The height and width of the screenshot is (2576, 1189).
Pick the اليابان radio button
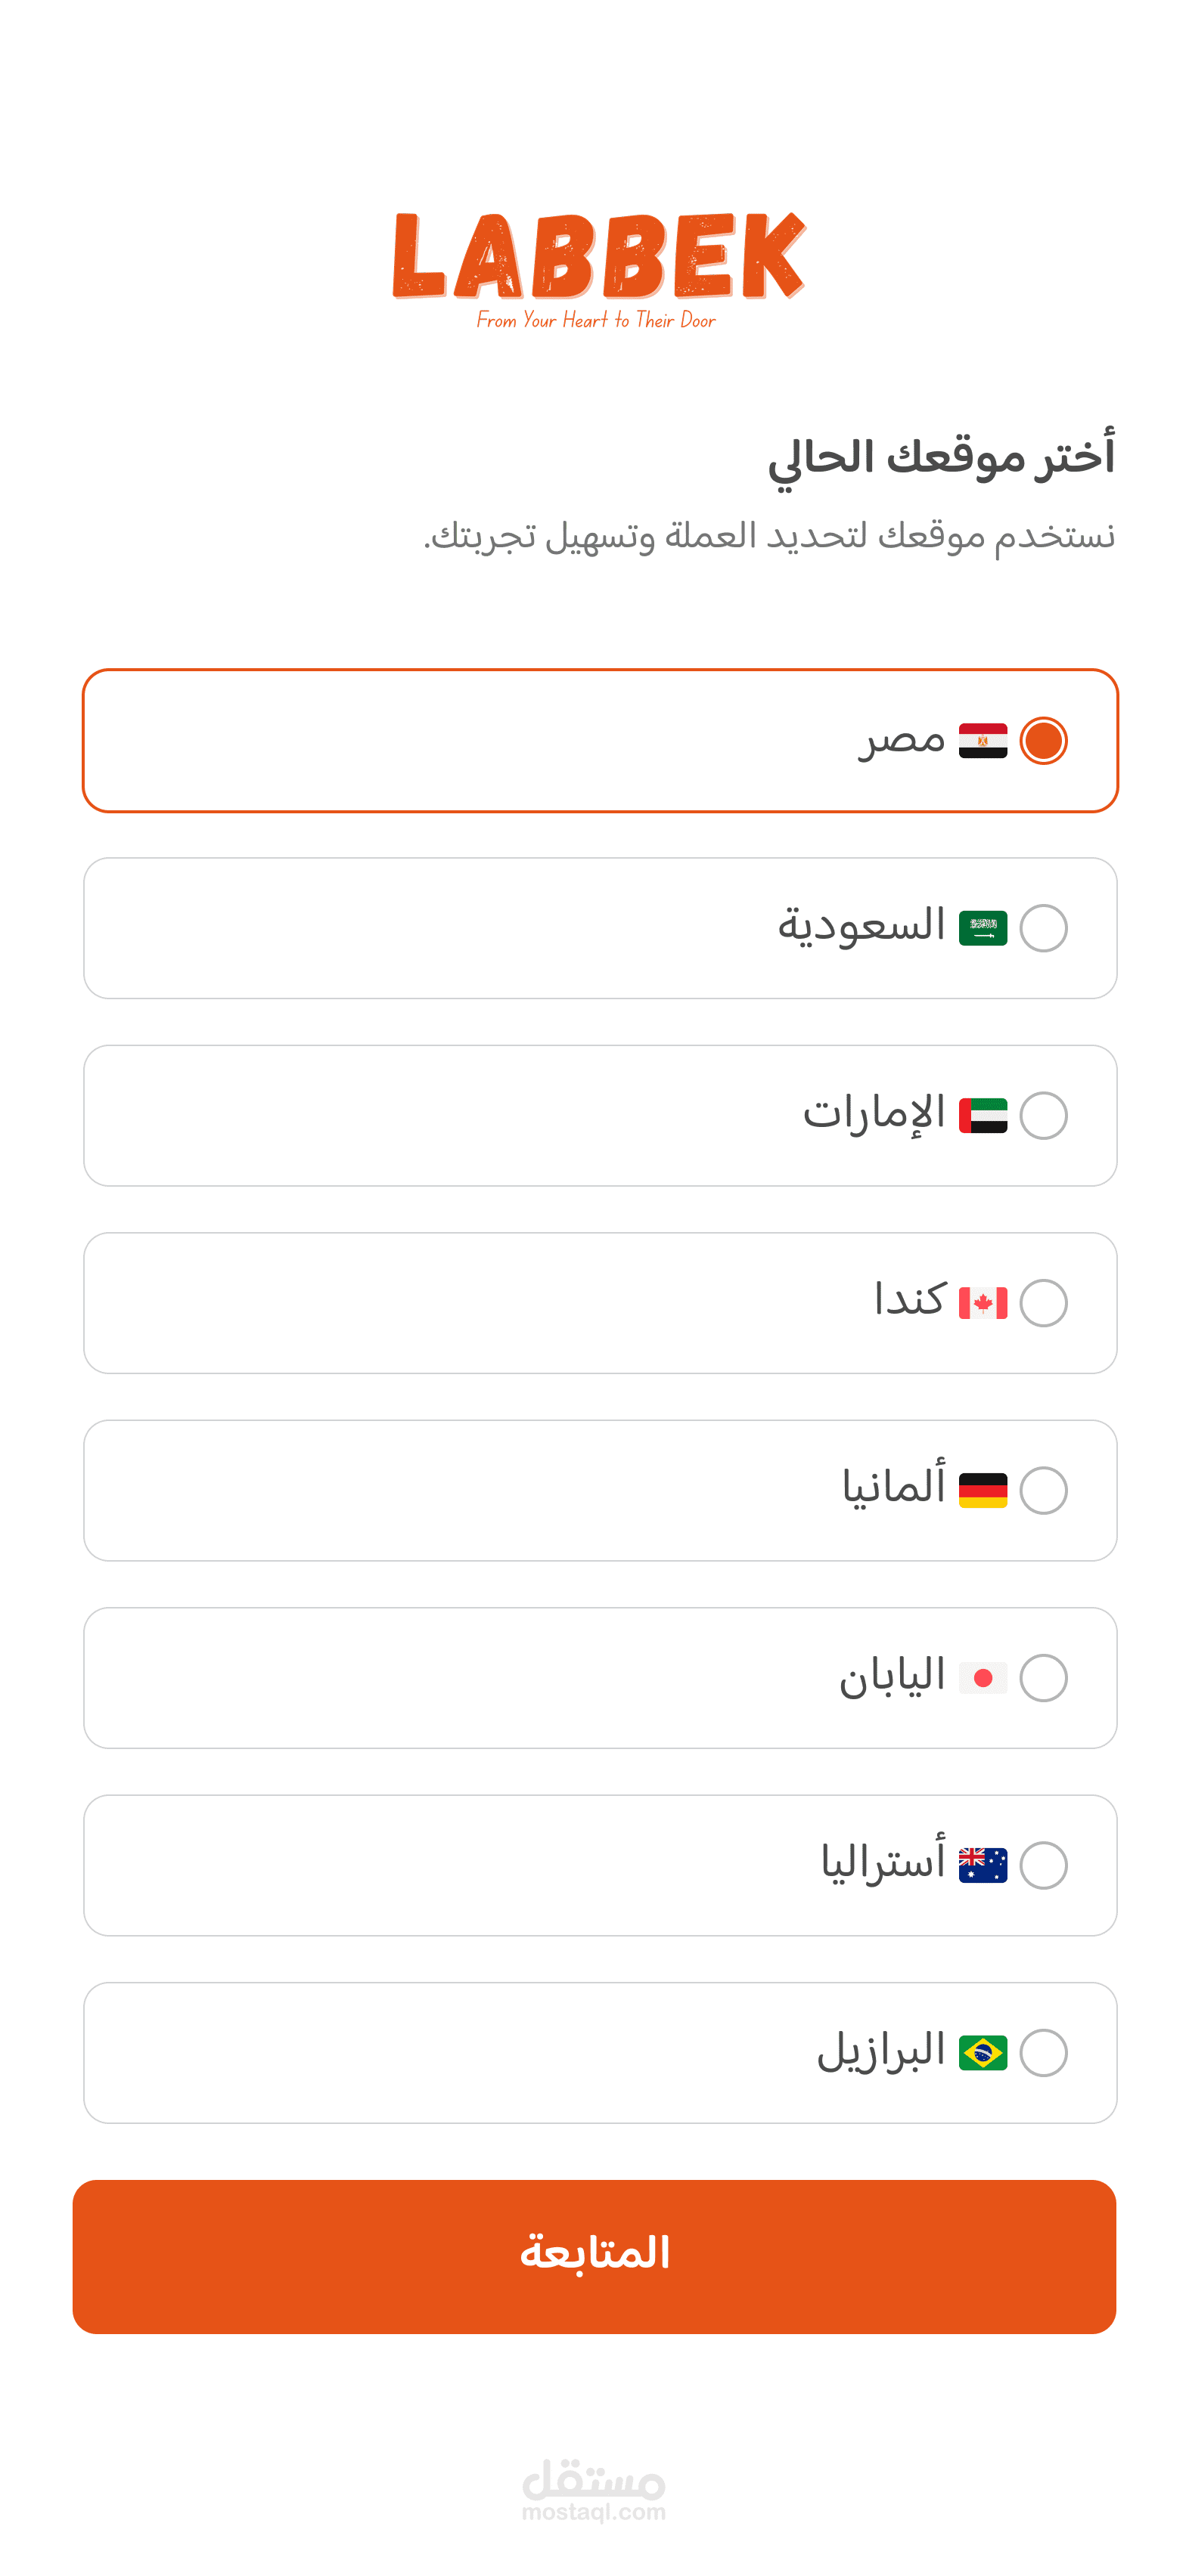click(x=1043, y=1678)
